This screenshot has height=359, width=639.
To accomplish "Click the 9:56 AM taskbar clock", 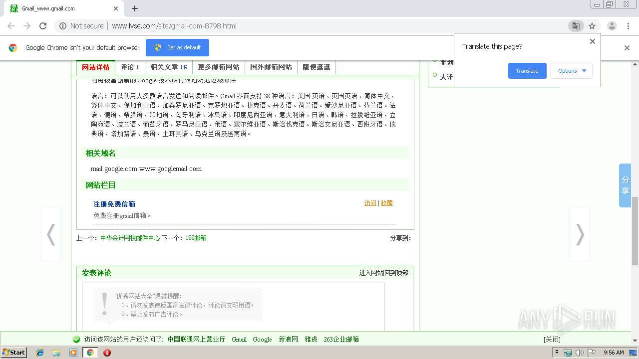I will (x=614, y=353).
